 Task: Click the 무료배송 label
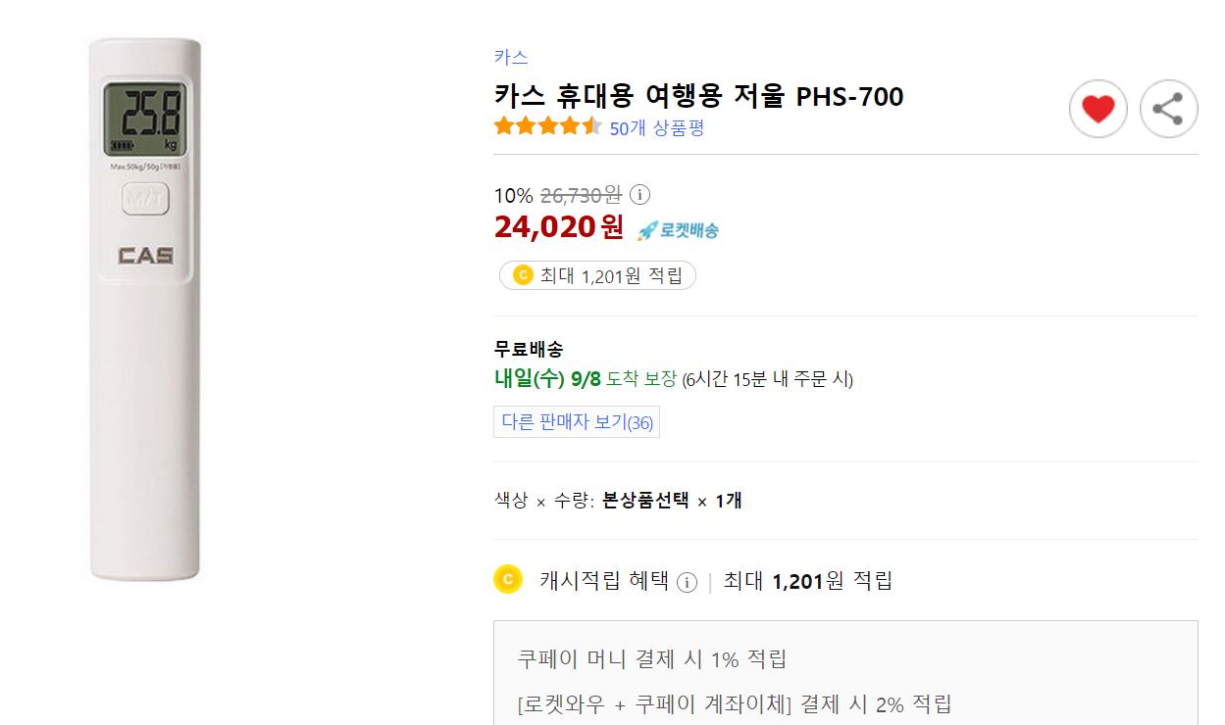pos(529,350)
